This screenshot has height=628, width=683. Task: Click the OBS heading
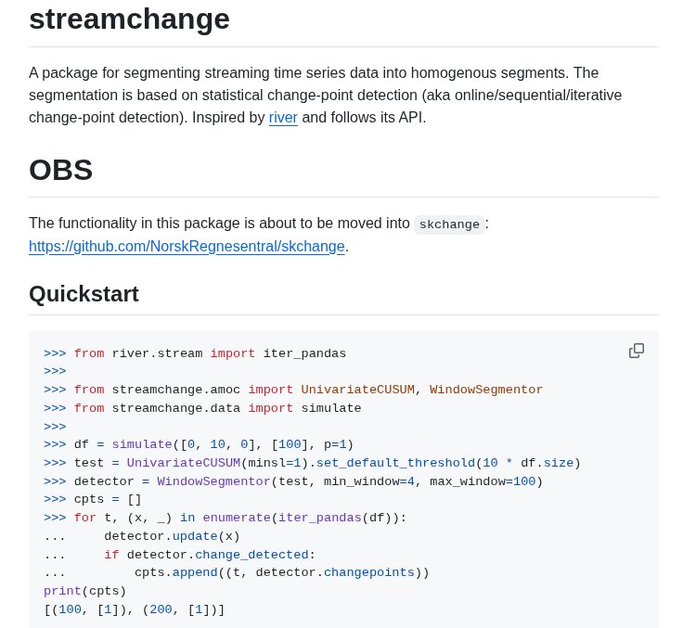(61, 170)
